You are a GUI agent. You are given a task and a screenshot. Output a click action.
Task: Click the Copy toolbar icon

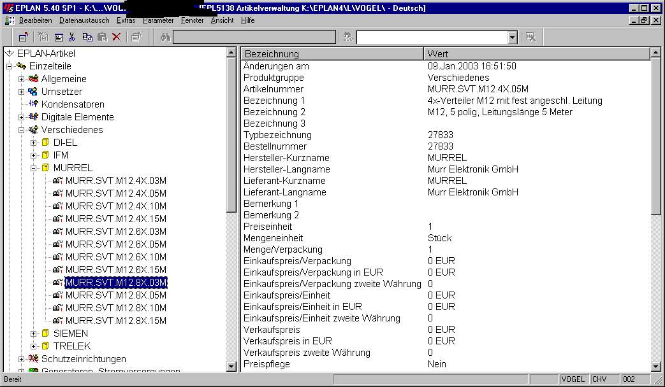coord(87,38)
